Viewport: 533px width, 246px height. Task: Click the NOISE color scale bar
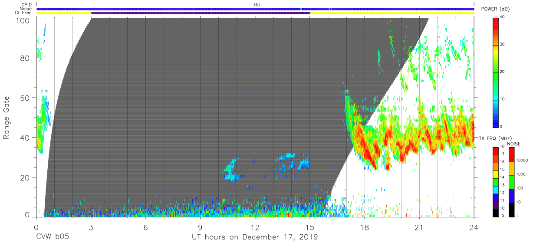(x=511, y=182)
